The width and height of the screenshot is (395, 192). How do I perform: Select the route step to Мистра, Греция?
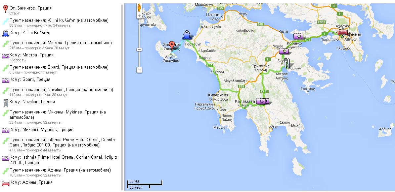point(61,43)
